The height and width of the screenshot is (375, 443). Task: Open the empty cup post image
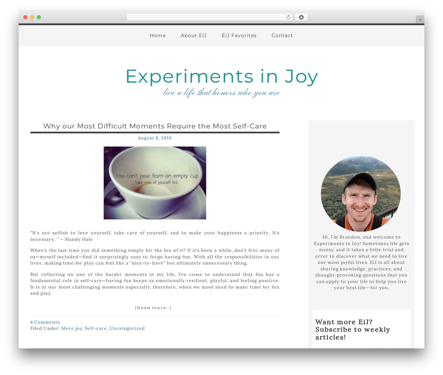click(155, 183)
